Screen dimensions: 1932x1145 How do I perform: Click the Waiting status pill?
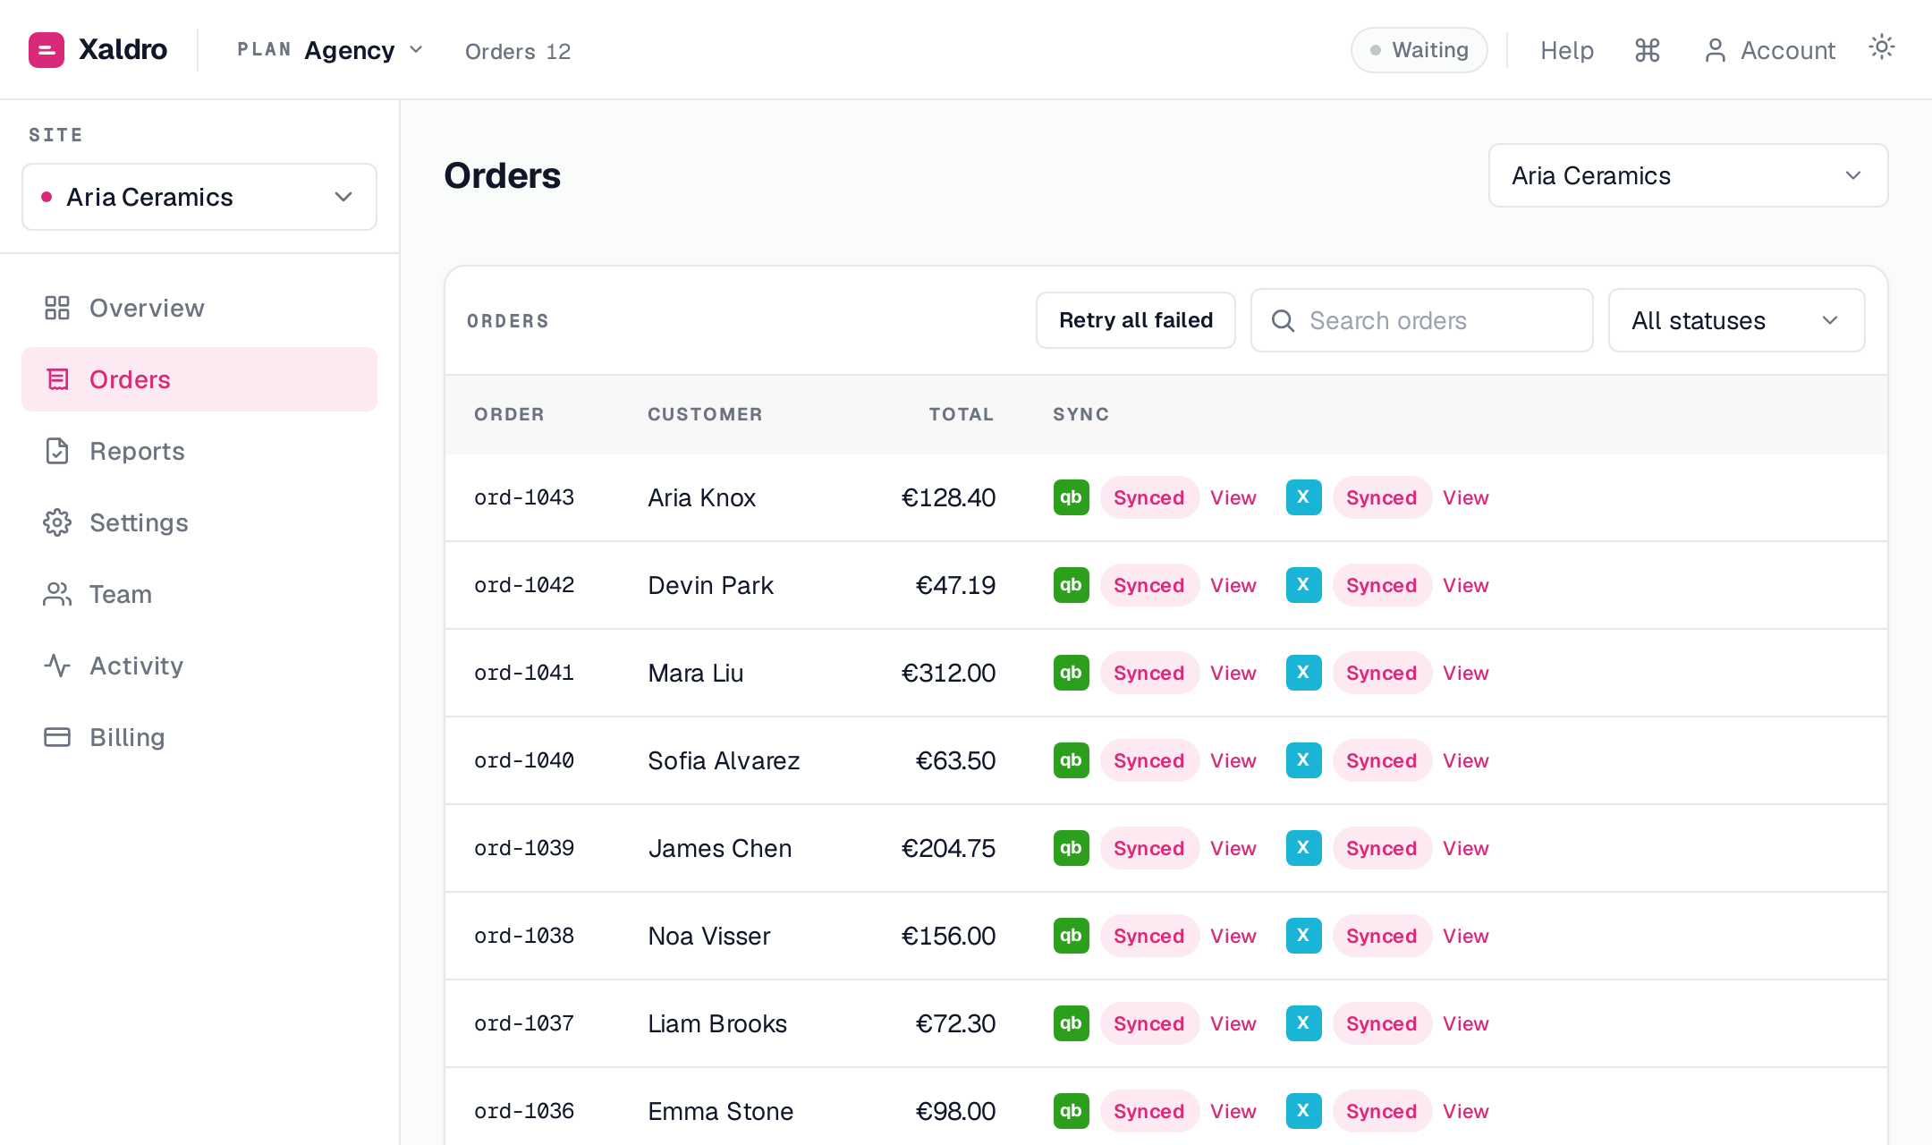1419,50
